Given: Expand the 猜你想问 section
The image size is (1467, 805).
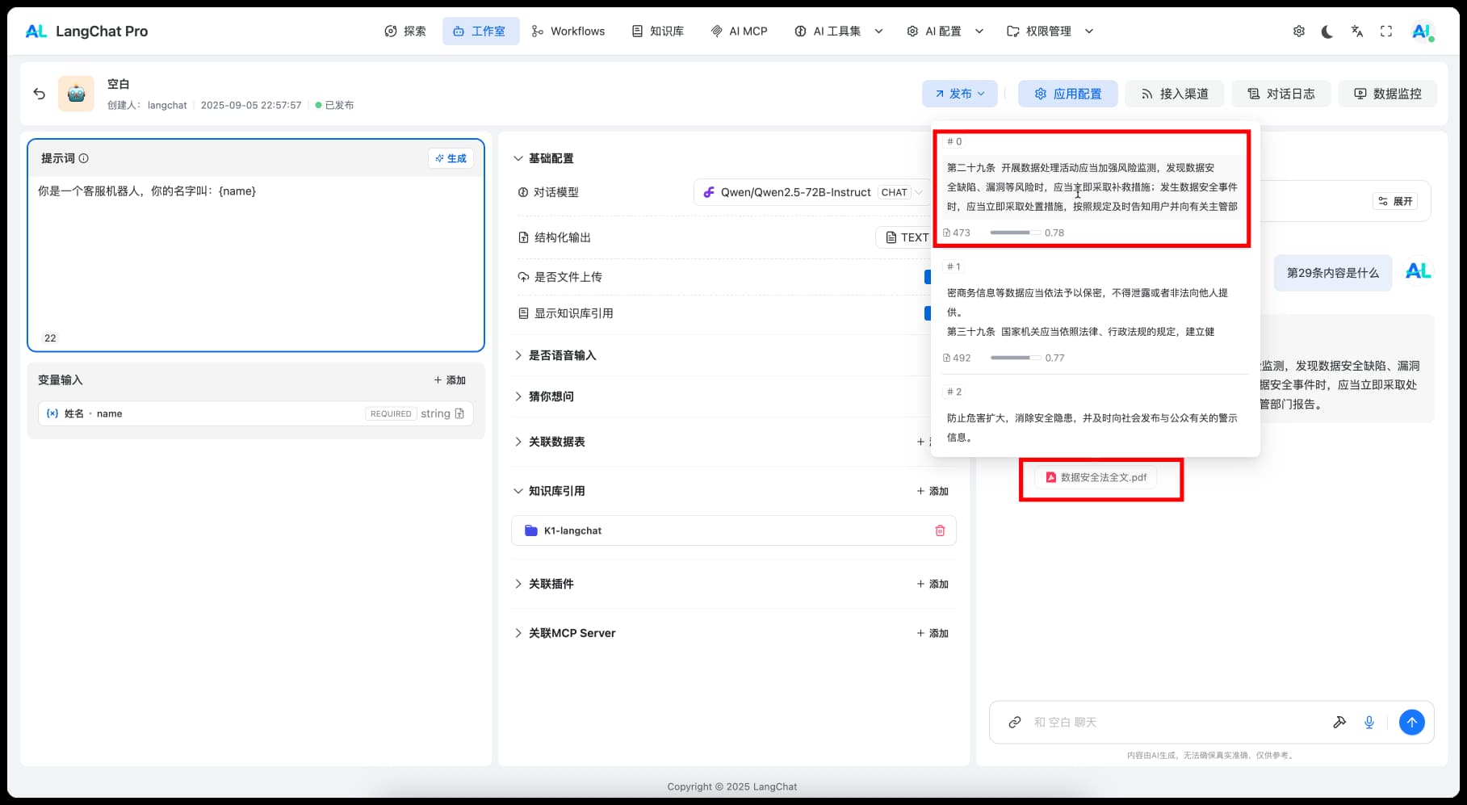Looking at the screenshot, I should click(551, 396).
